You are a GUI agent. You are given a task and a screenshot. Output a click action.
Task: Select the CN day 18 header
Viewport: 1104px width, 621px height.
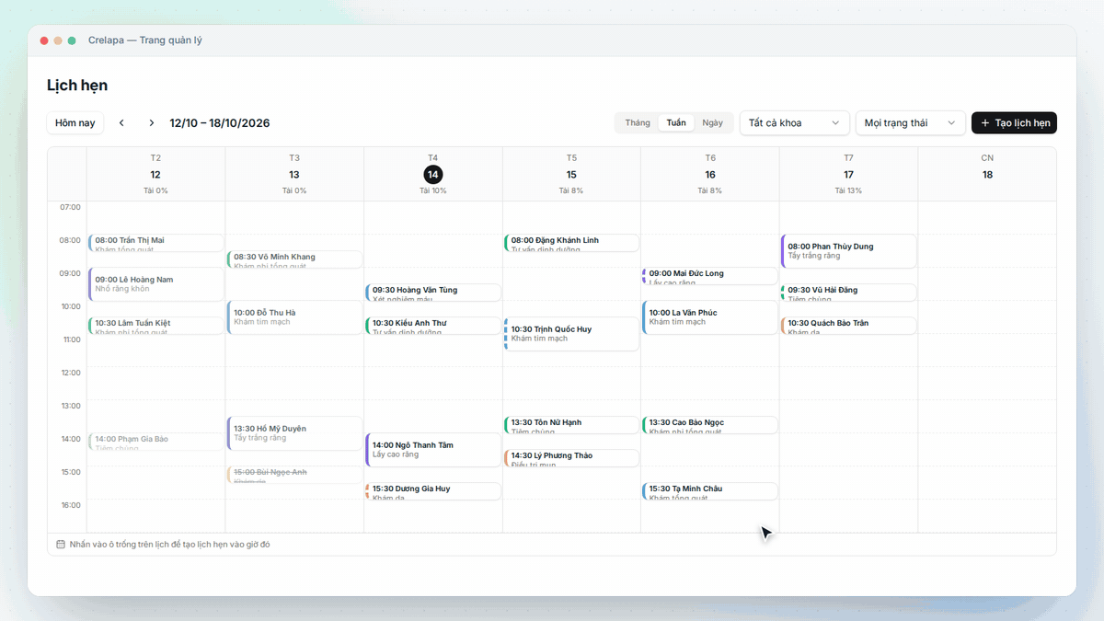coord(987,175)
